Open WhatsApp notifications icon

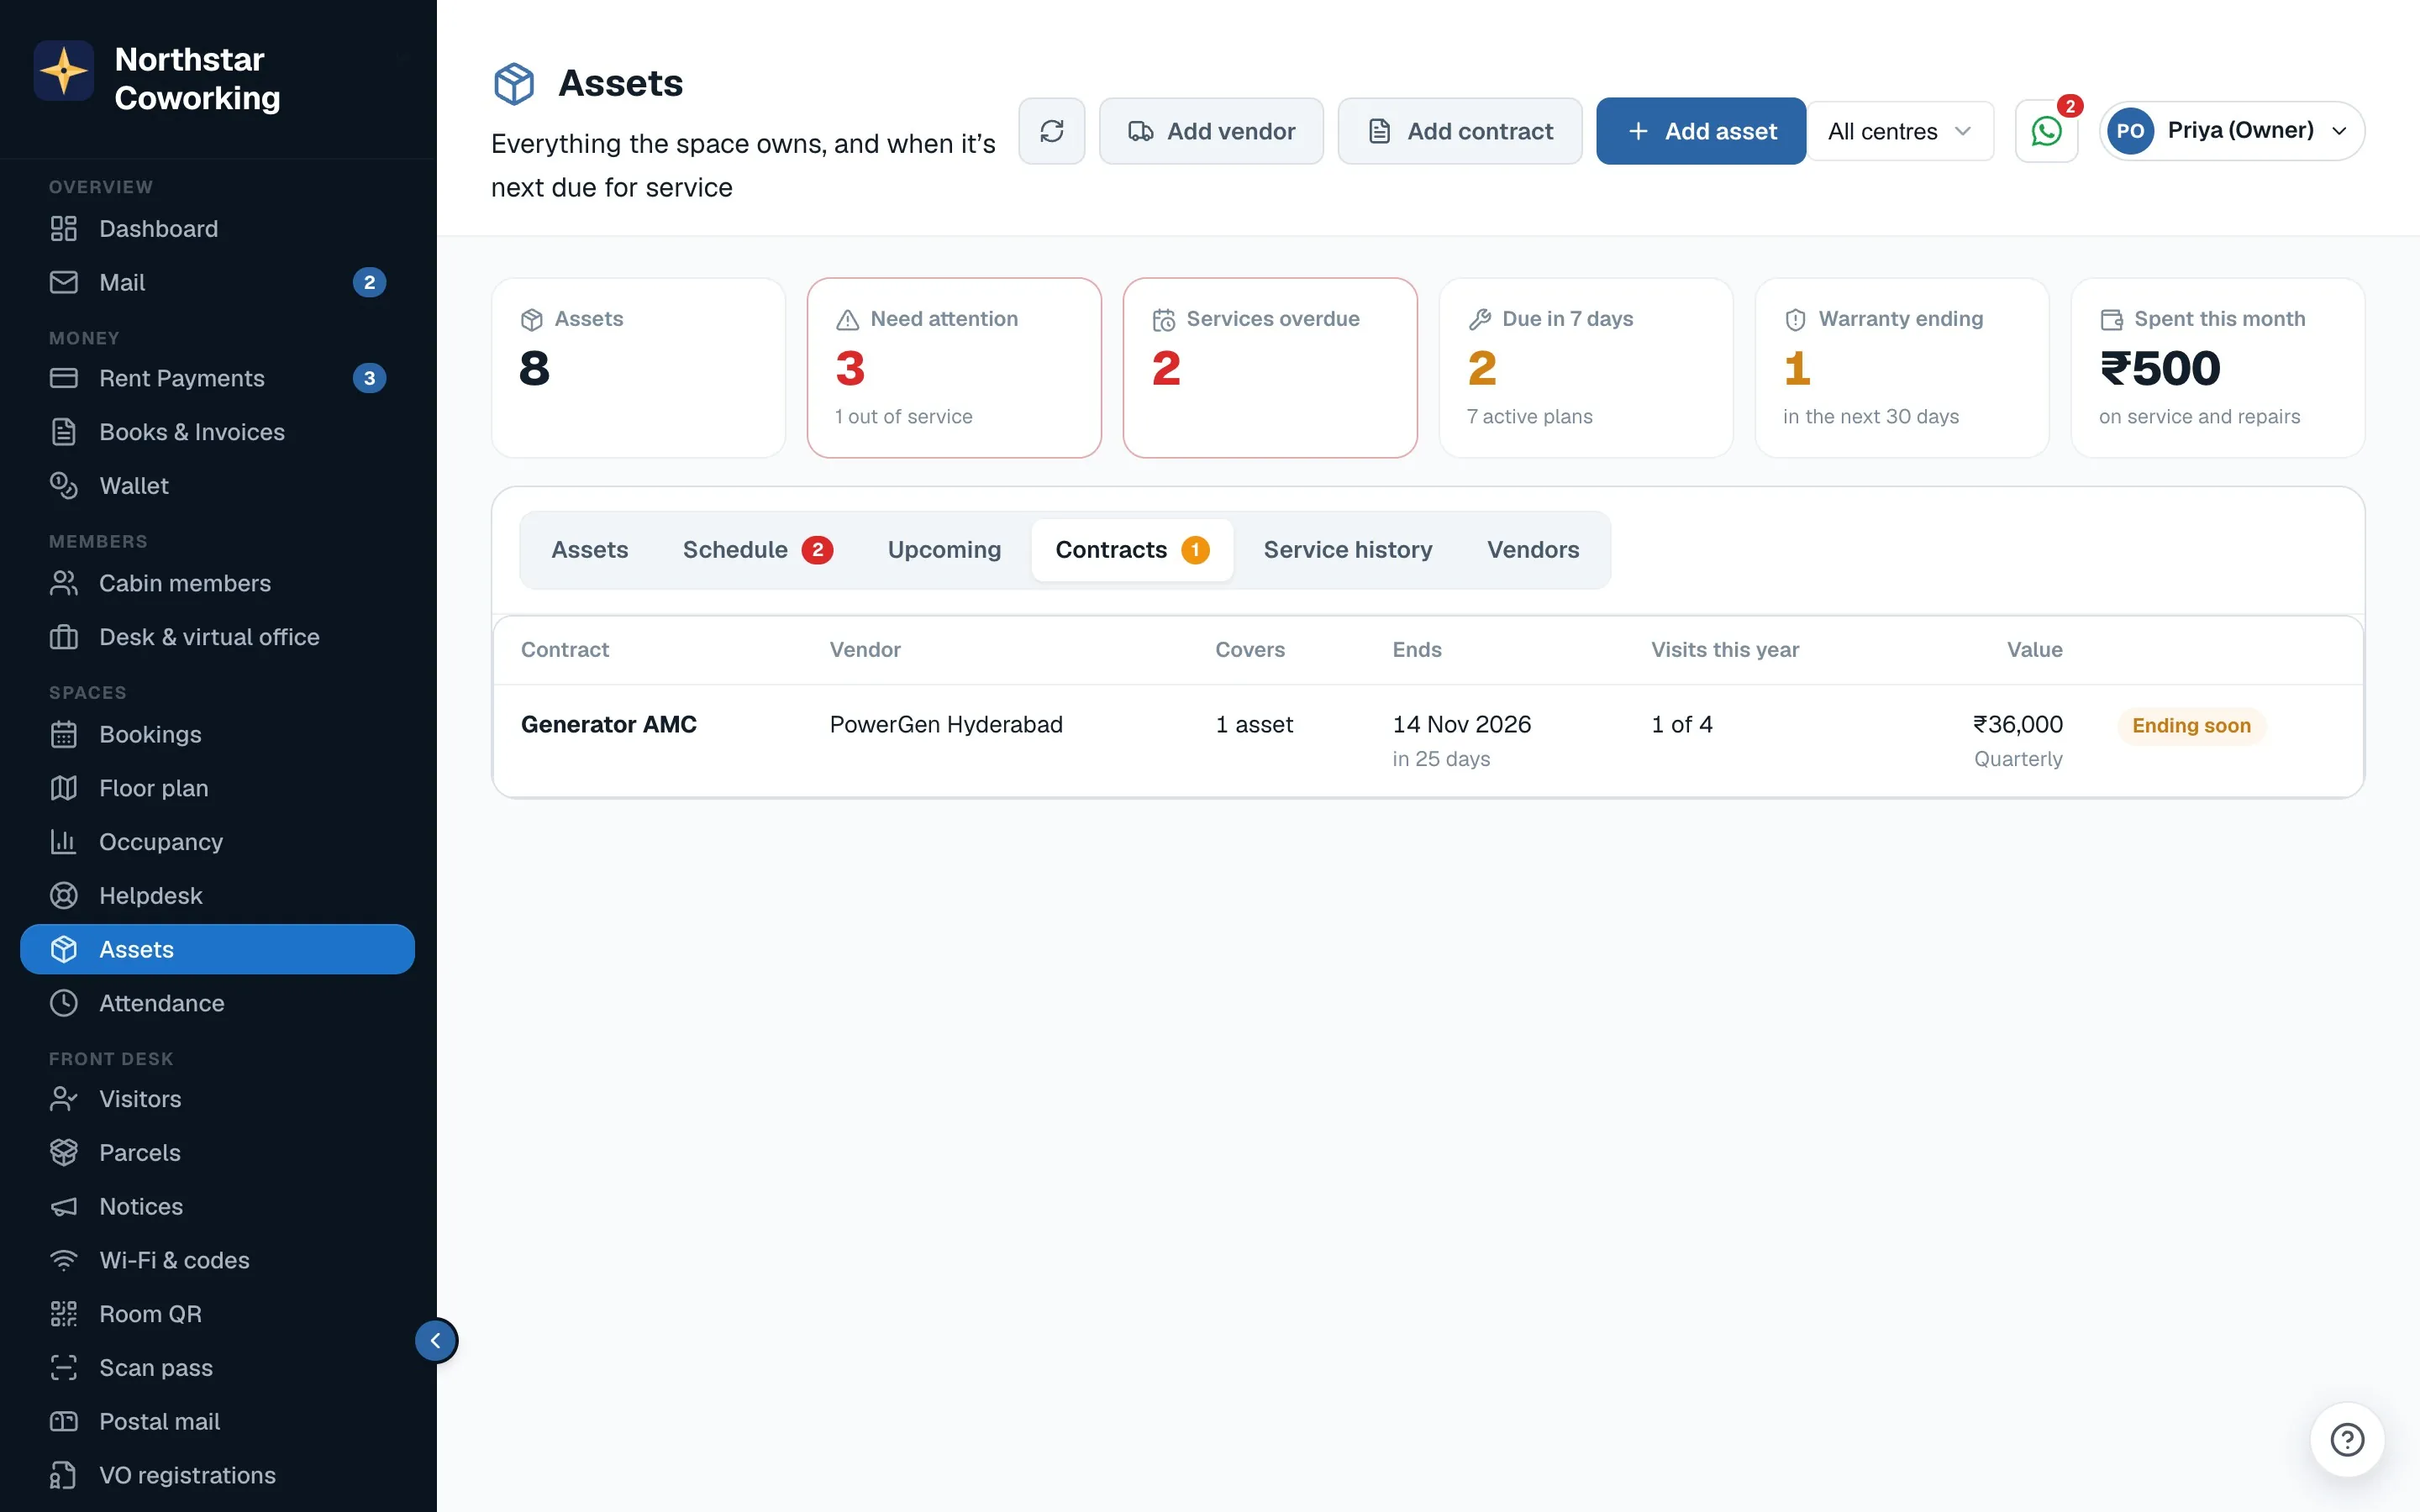[2046, 131]
